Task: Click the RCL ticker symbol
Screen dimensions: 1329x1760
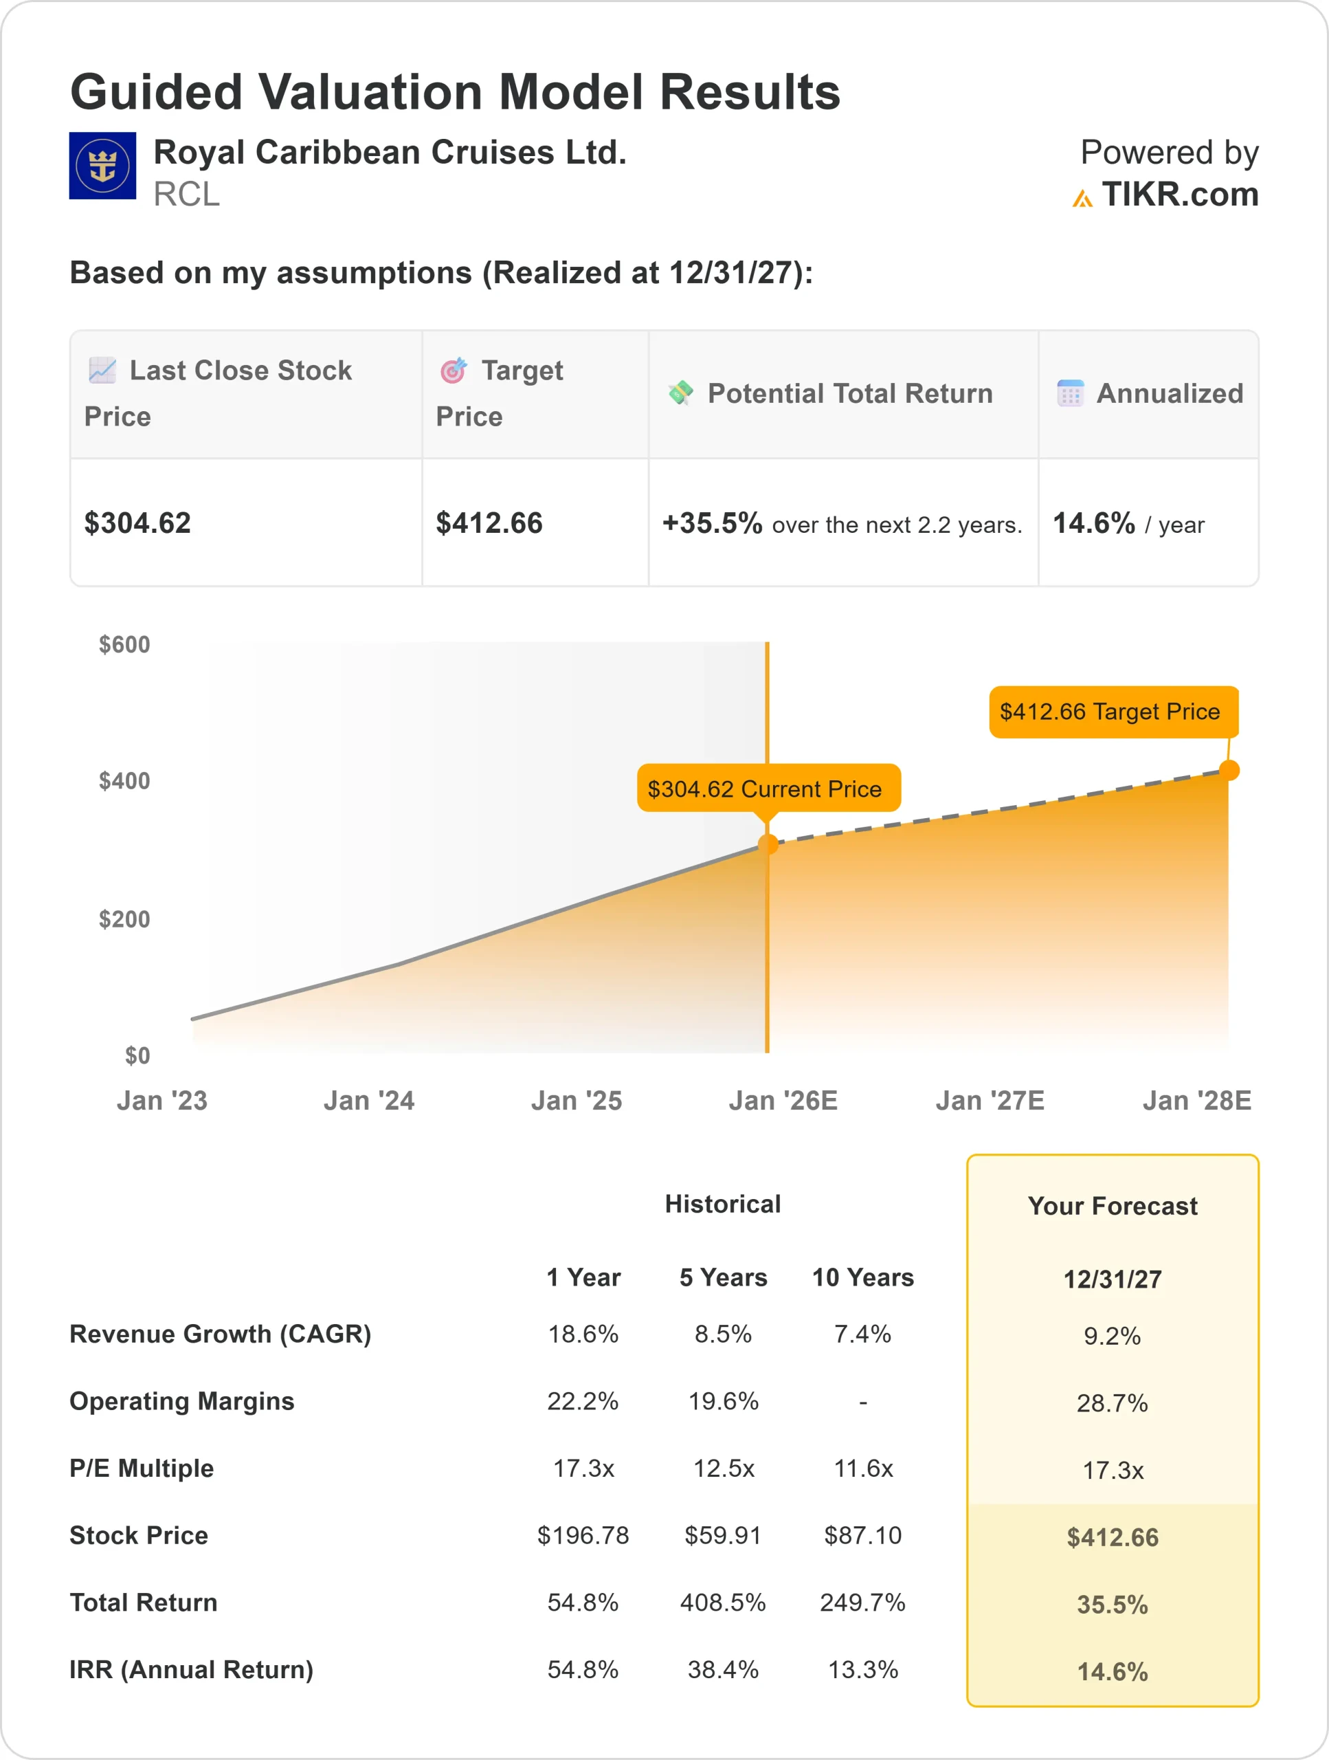Action: pos(186,195)
